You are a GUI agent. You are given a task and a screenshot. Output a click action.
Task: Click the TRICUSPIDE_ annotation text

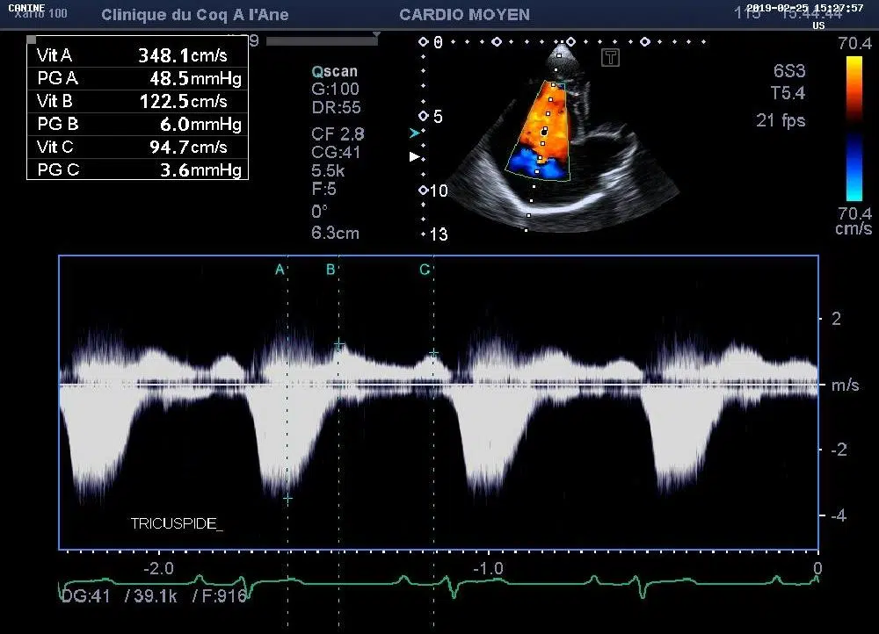click(x=177, y=524)
